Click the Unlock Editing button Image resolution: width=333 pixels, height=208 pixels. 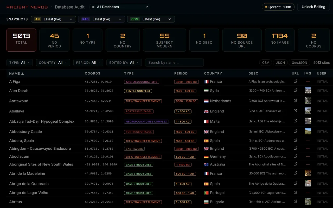313,7
